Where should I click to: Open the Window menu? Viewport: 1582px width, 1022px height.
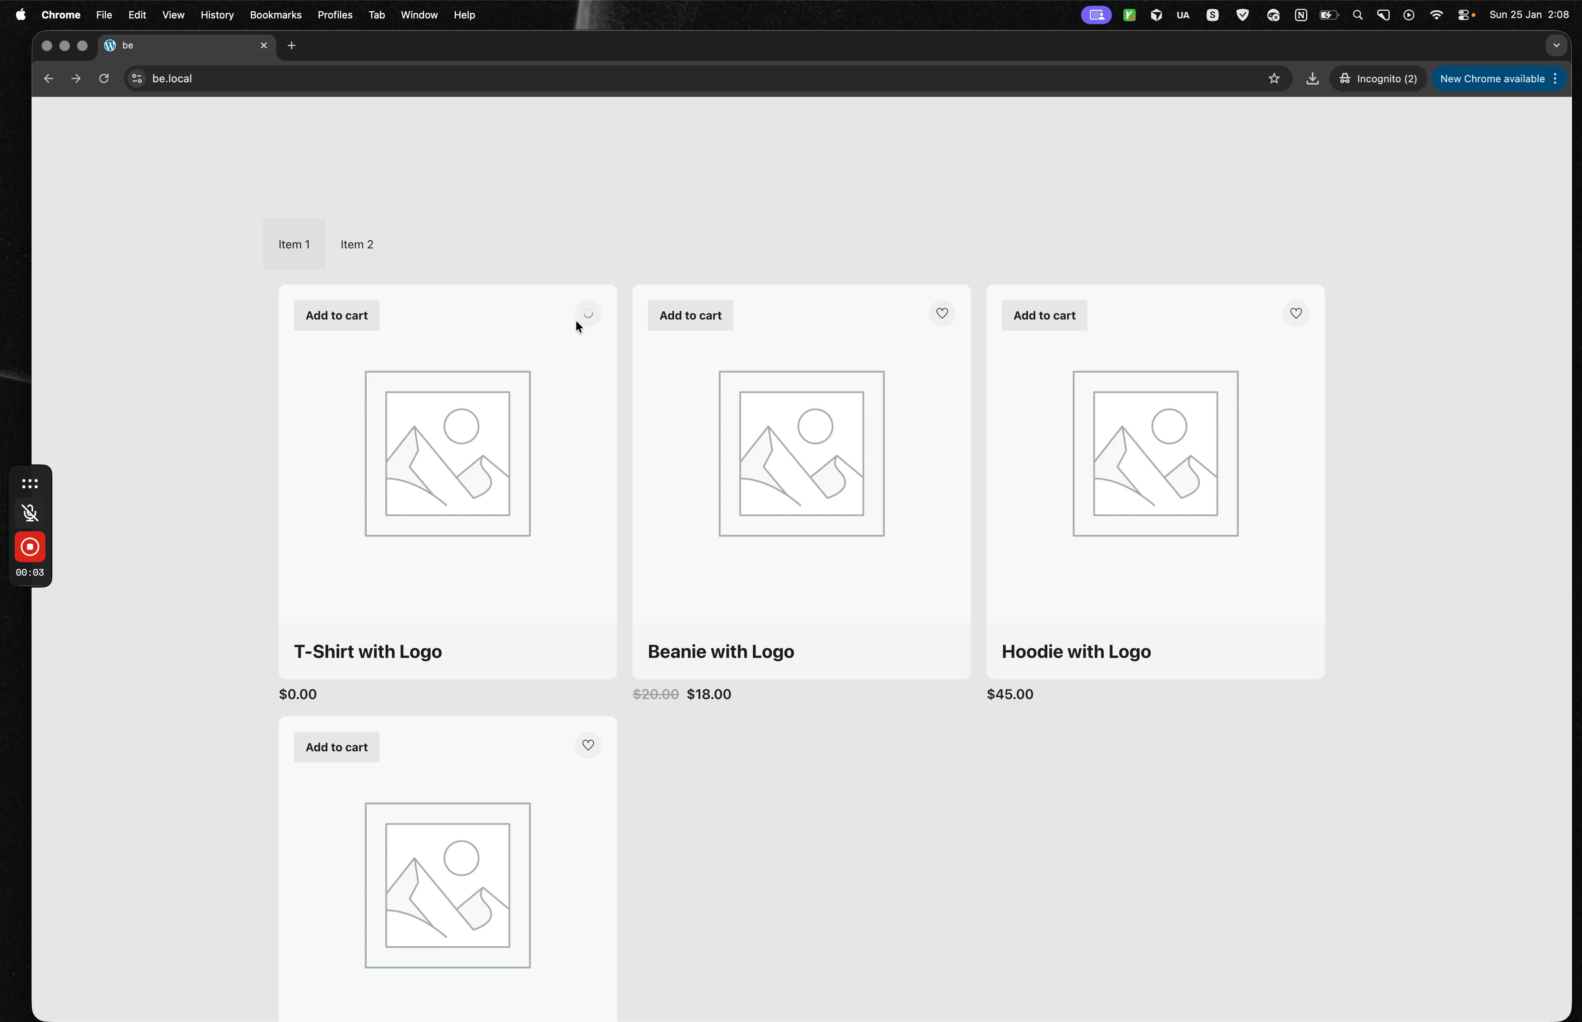[419, 15]
